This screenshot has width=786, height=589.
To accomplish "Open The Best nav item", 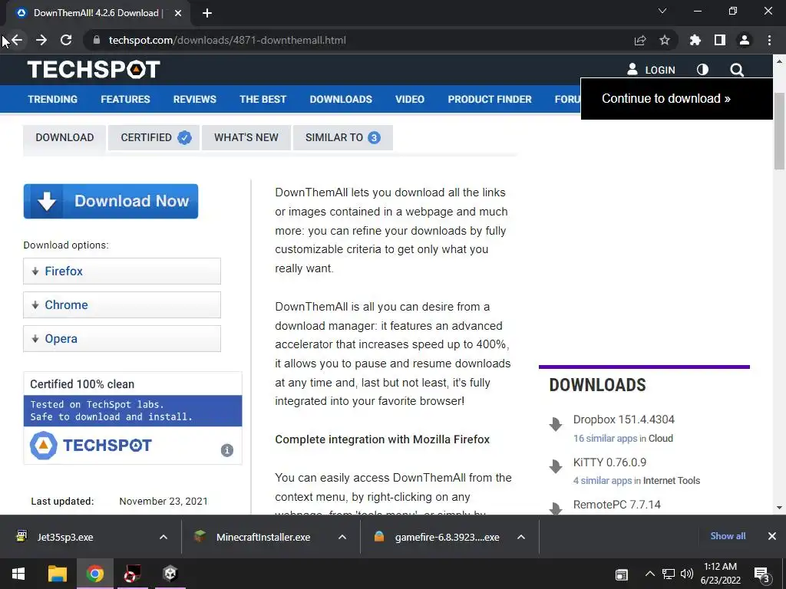I will point(263,99).
